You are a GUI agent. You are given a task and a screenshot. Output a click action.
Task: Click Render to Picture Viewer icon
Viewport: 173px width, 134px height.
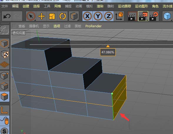click(143, 16)
